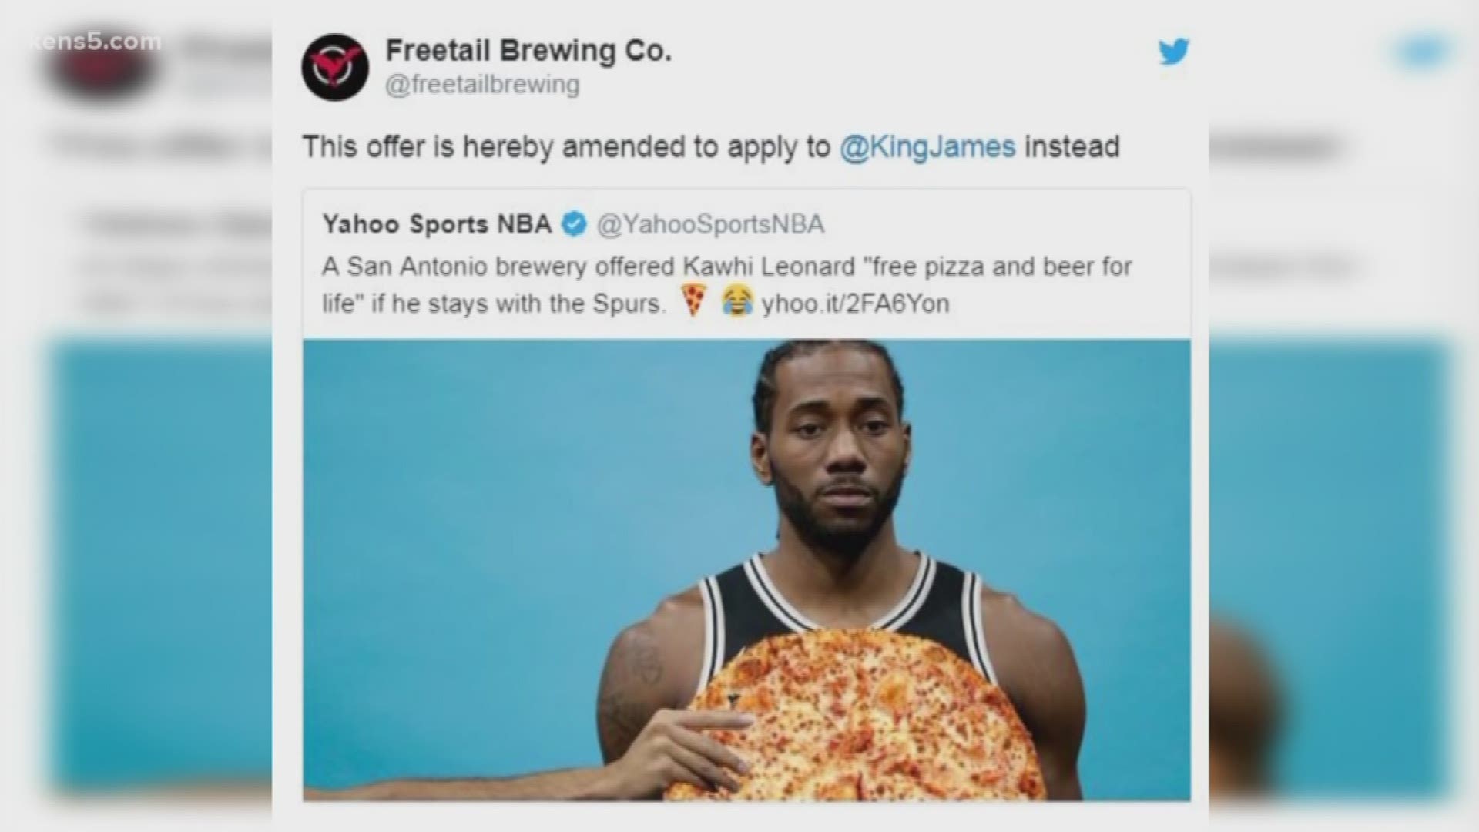Select the laughing-crying emoji
This screenshot has width=1479, height=832.
coord(736,302)
